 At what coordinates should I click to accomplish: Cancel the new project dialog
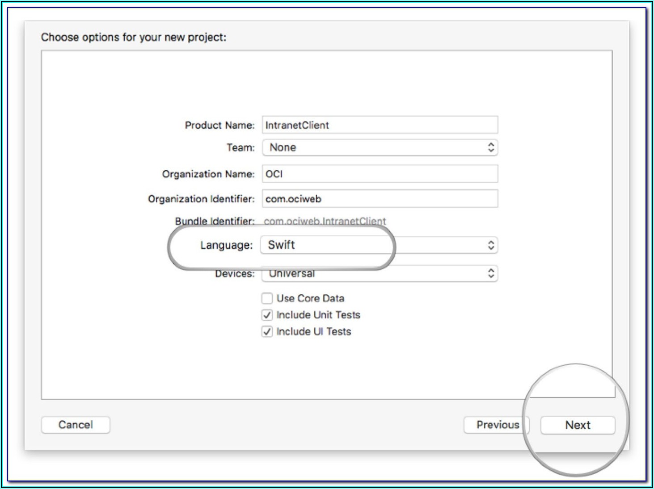point(76,425)
